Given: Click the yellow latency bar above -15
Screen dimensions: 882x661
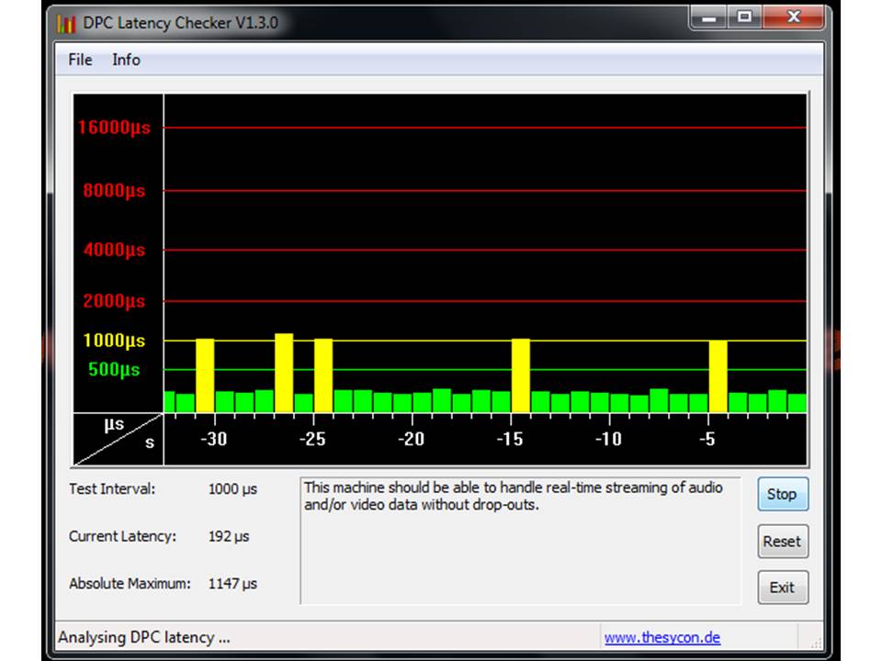Looking at the screenshot, I should coord(521,375).
